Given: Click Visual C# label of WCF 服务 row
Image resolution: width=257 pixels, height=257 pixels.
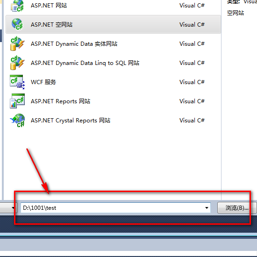Looking at the screenshot, I should tap(192, 82).
